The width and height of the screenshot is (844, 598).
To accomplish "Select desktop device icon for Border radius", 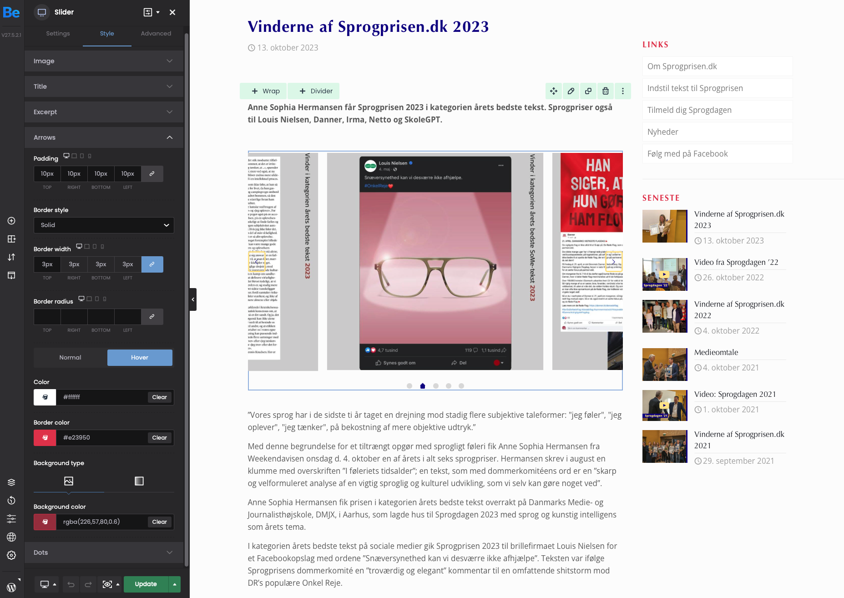I will [81, 299].
